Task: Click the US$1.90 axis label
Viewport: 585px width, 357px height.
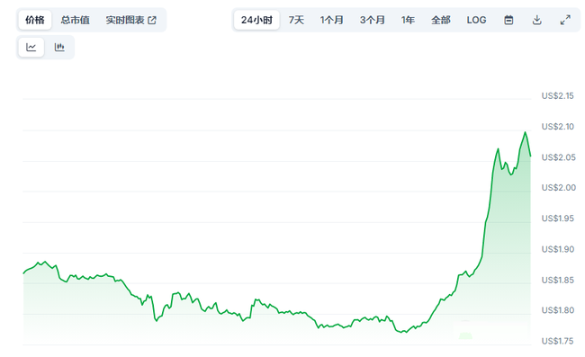Action: point(557,249)
